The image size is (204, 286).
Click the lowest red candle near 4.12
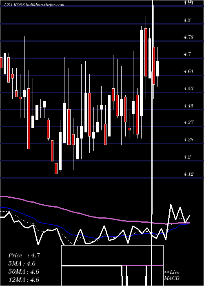pyautogui.click(x=56, y=168)
